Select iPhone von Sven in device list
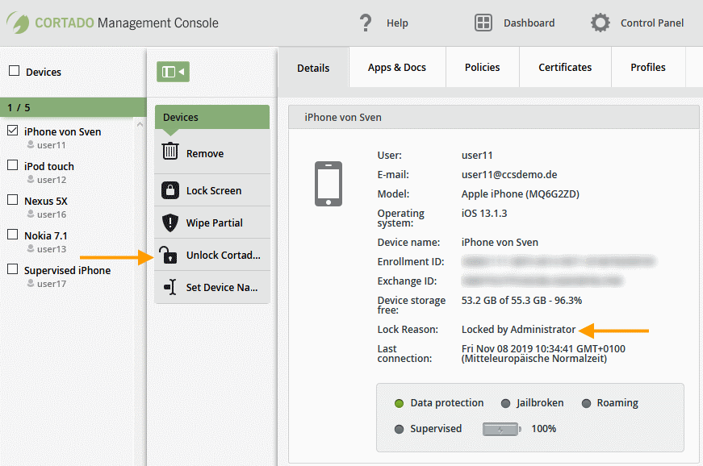Viewport: 703px width, 466px height. coord(62,131)
